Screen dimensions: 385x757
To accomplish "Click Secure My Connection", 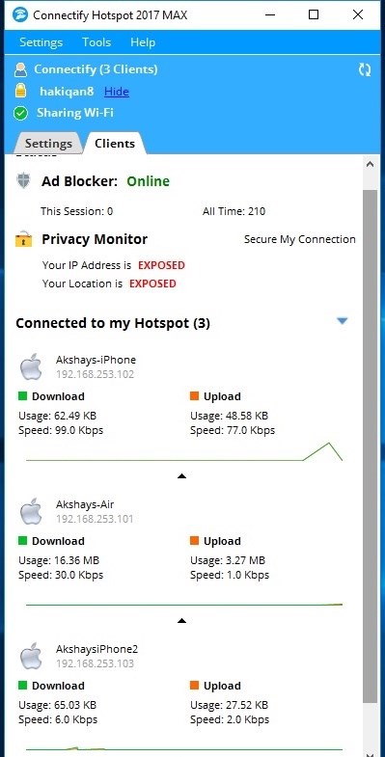I will coord(299,239).
